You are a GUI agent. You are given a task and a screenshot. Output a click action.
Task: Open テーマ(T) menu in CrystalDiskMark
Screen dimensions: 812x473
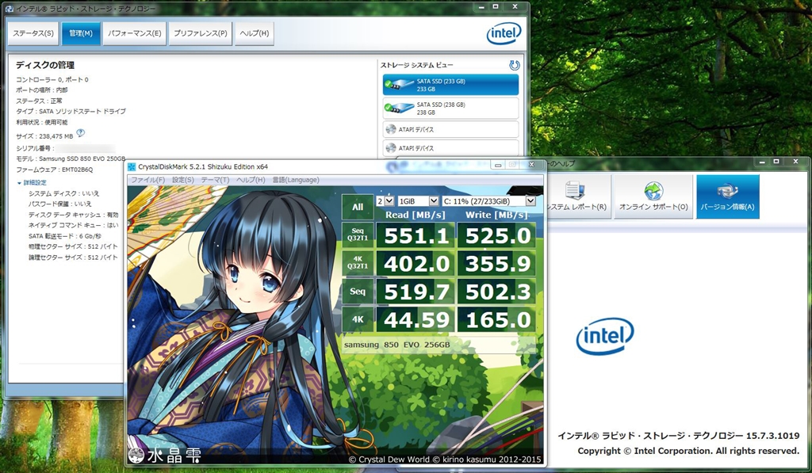[215, 180]
